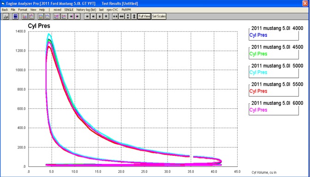Shift graph up with up arrow icon

pos(100,17)
